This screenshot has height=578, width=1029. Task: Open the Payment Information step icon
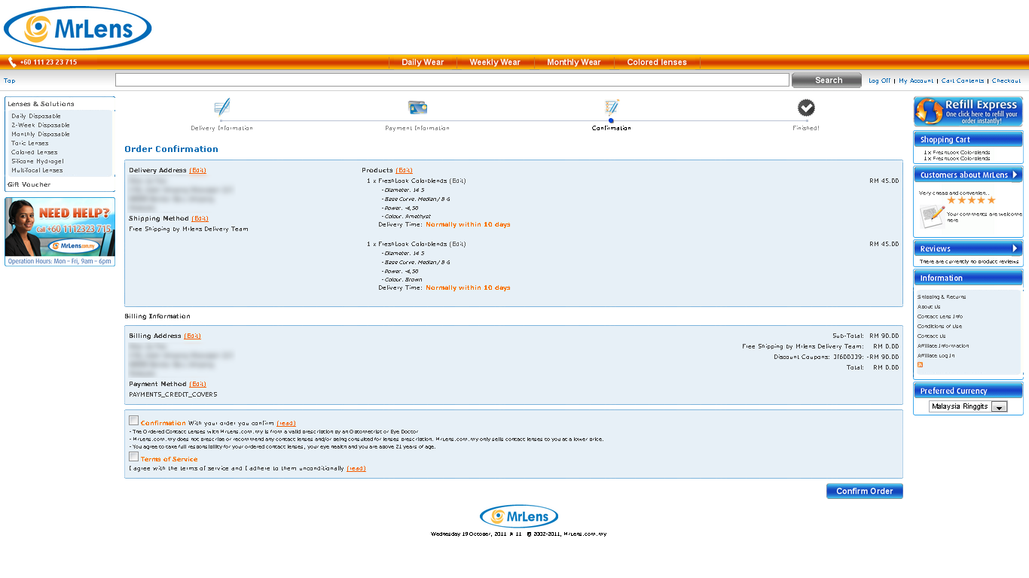tap(417, 108)
